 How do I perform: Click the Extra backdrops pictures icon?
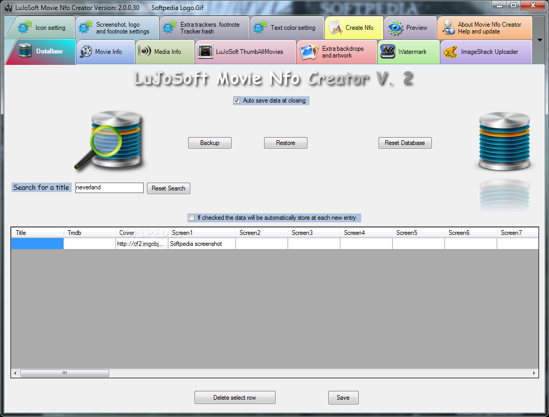click(x=309, y=52)
